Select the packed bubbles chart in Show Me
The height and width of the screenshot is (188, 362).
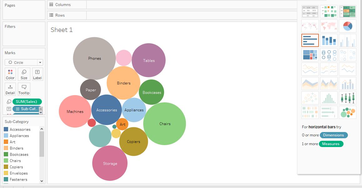click(x=347, y=111)
